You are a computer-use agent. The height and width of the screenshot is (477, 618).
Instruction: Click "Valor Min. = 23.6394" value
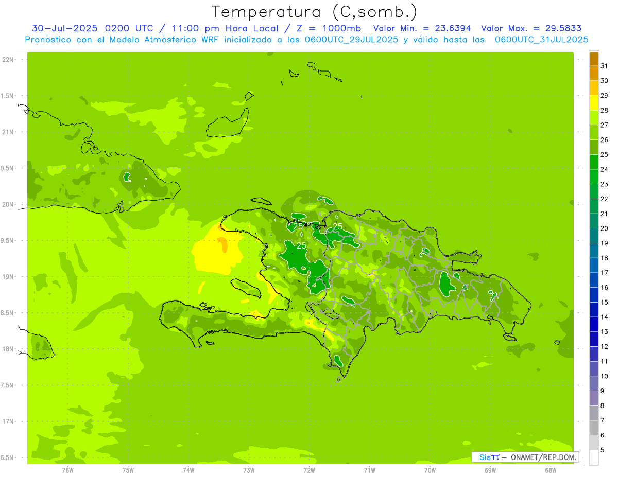[422, 28]
